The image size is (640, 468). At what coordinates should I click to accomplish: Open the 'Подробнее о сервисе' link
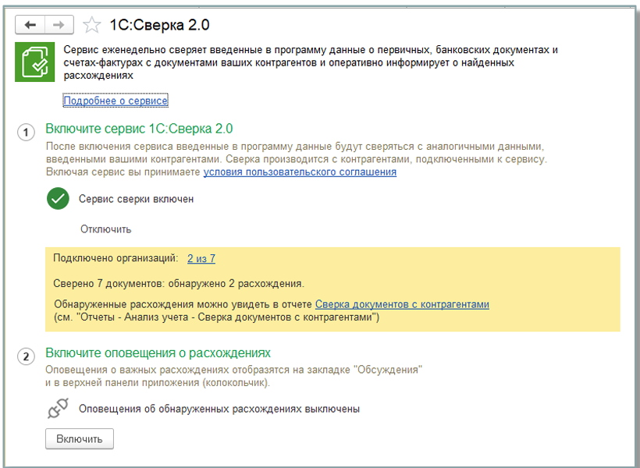pyautogui.click(x=116, y=101)
